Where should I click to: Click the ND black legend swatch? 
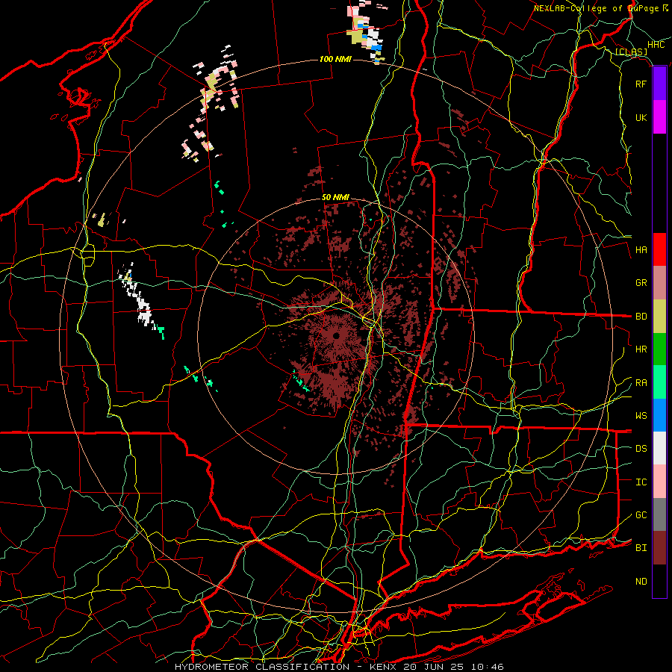[659, 581]
